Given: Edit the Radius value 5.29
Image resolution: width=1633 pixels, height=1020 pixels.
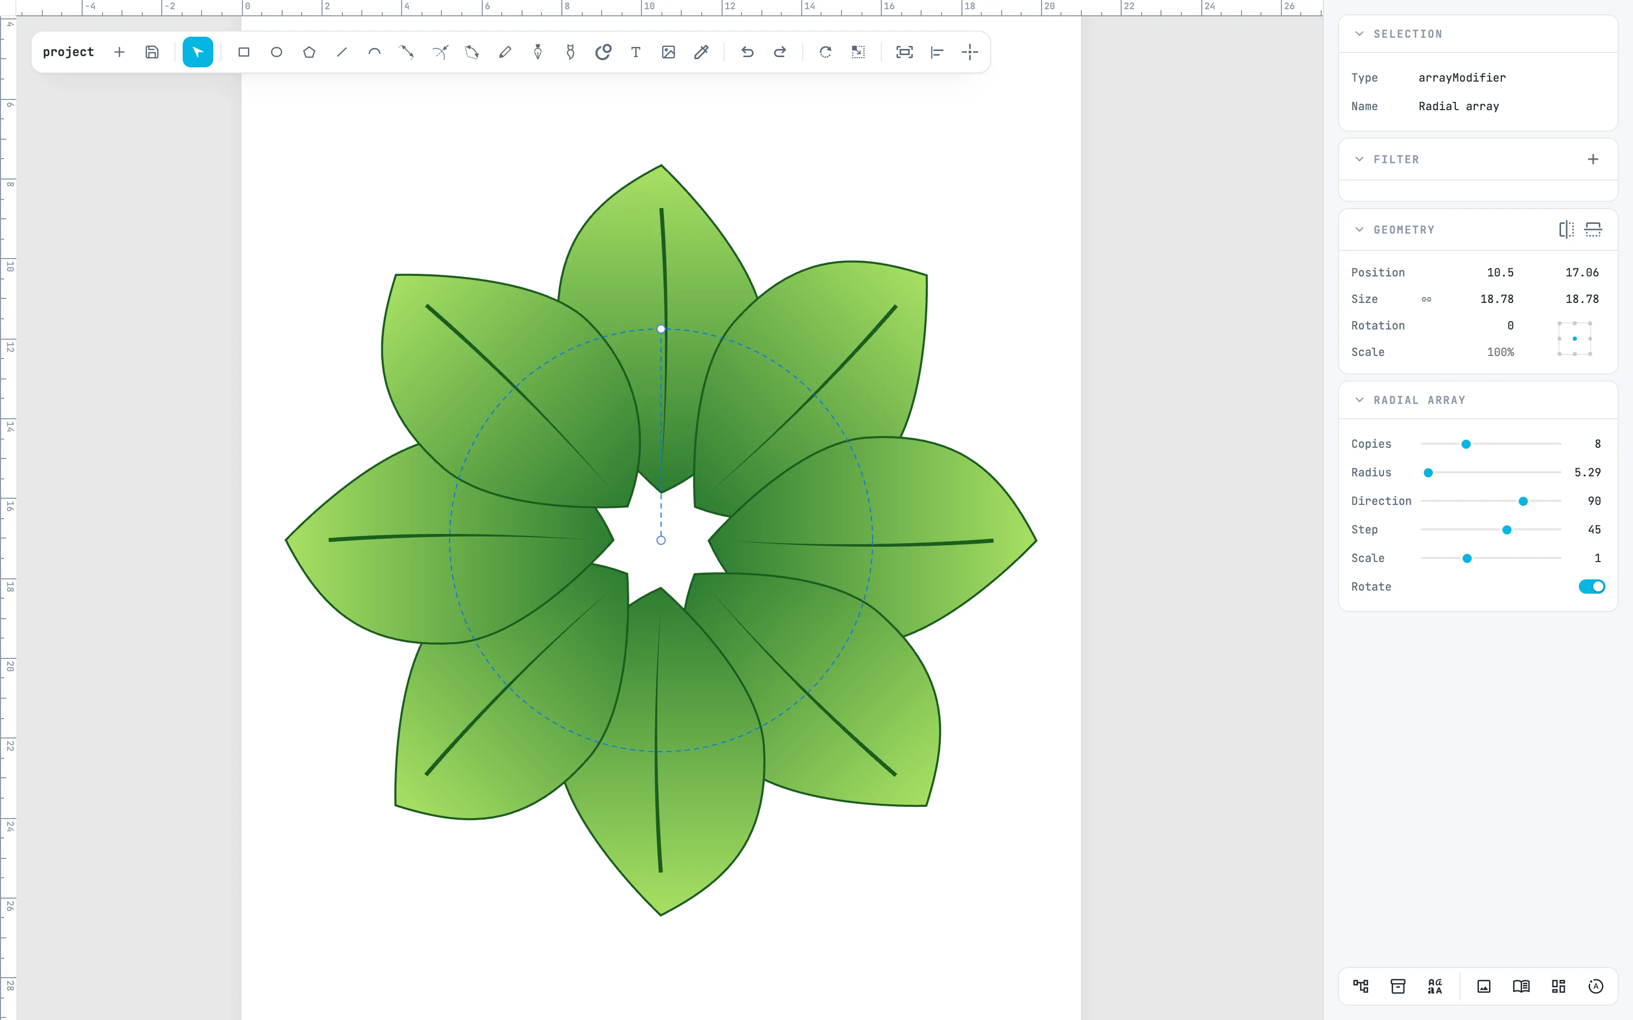Looking at the screenshot, I should click(1587, 472).
